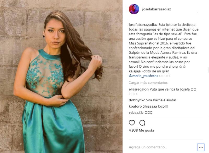
Task: Open the three-dot more options button
Action: click(x=201, y=147)
